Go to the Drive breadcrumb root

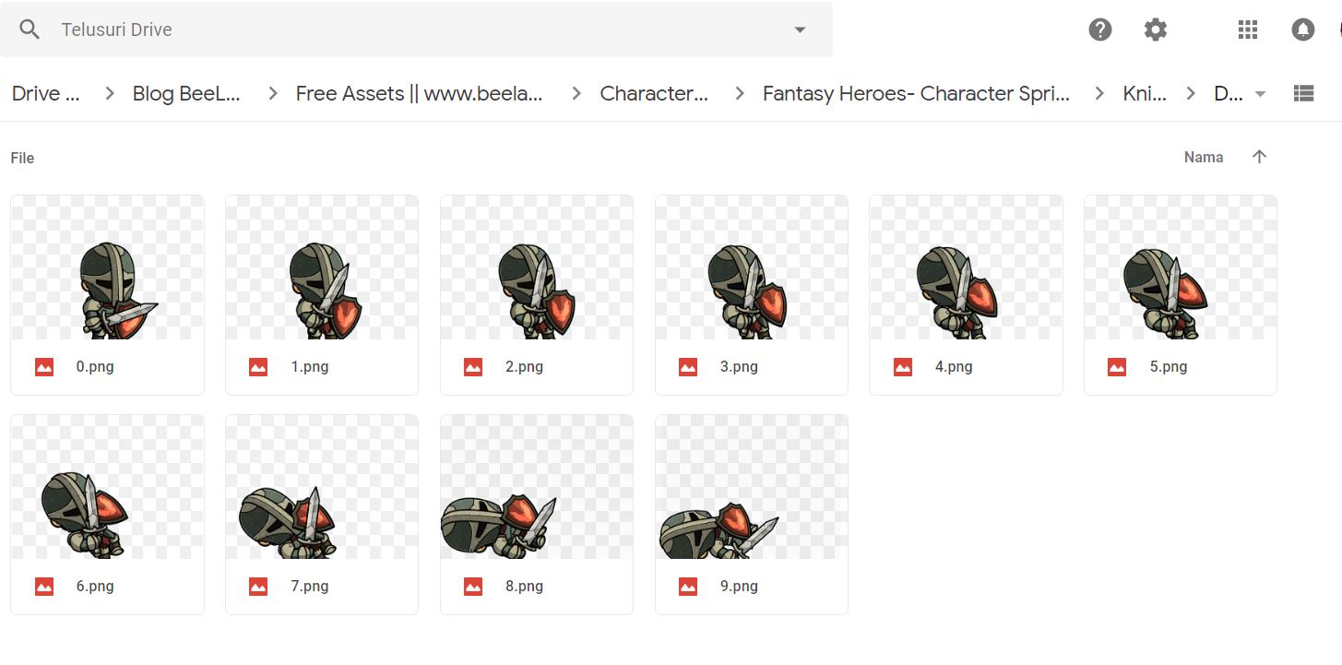[x=46, y=93]
